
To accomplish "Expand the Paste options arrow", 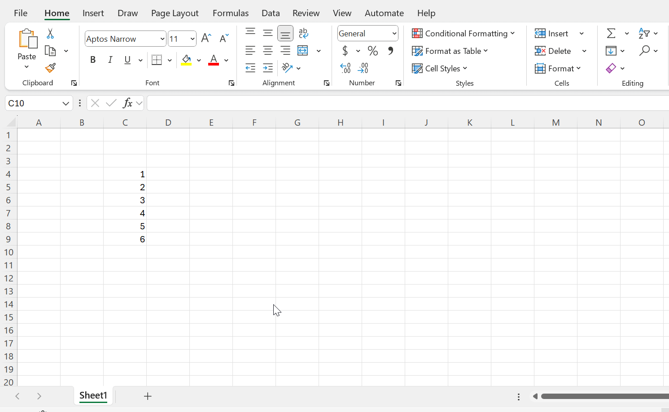I will click(x=26, y=67).
